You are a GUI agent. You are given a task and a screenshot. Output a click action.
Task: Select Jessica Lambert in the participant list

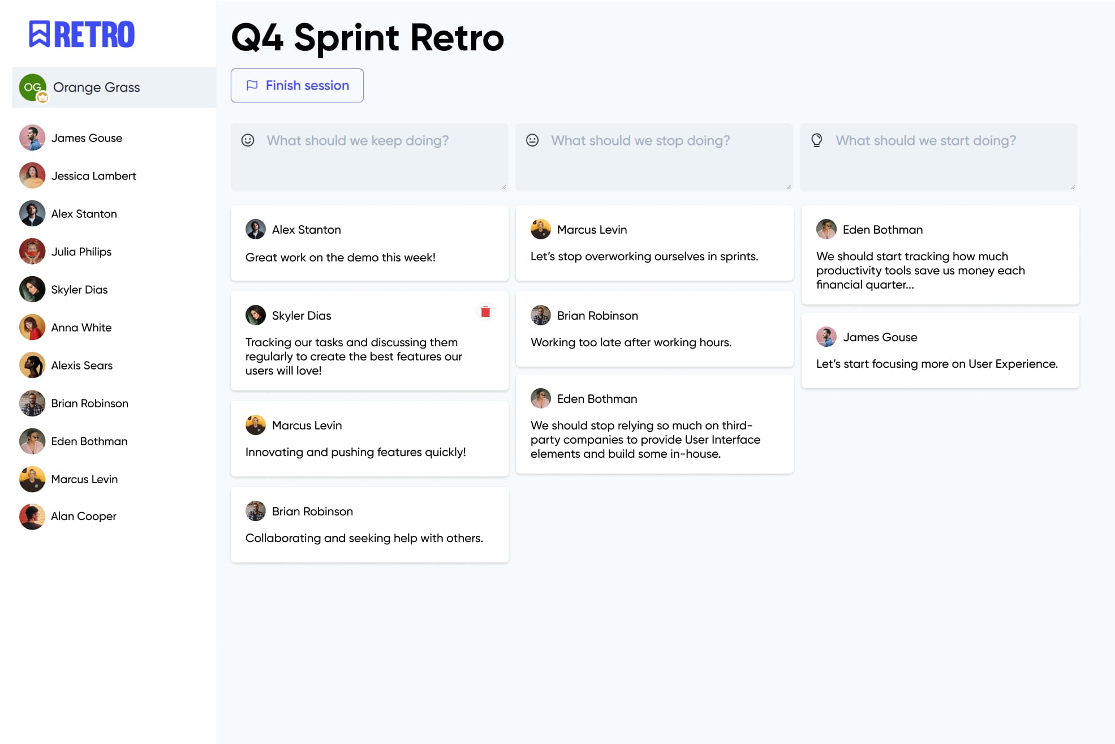(x=93, y=176)
